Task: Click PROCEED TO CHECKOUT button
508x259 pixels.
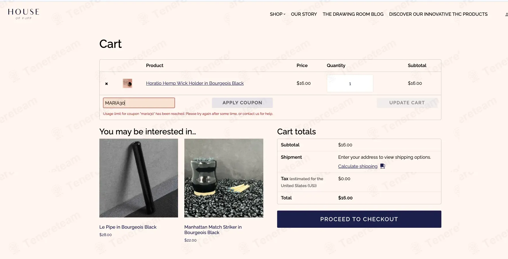Action: (359, 219)
